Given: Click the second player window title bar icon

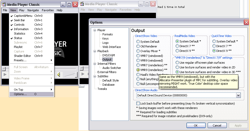Looking at the screenshot, I should coord(82,4).
